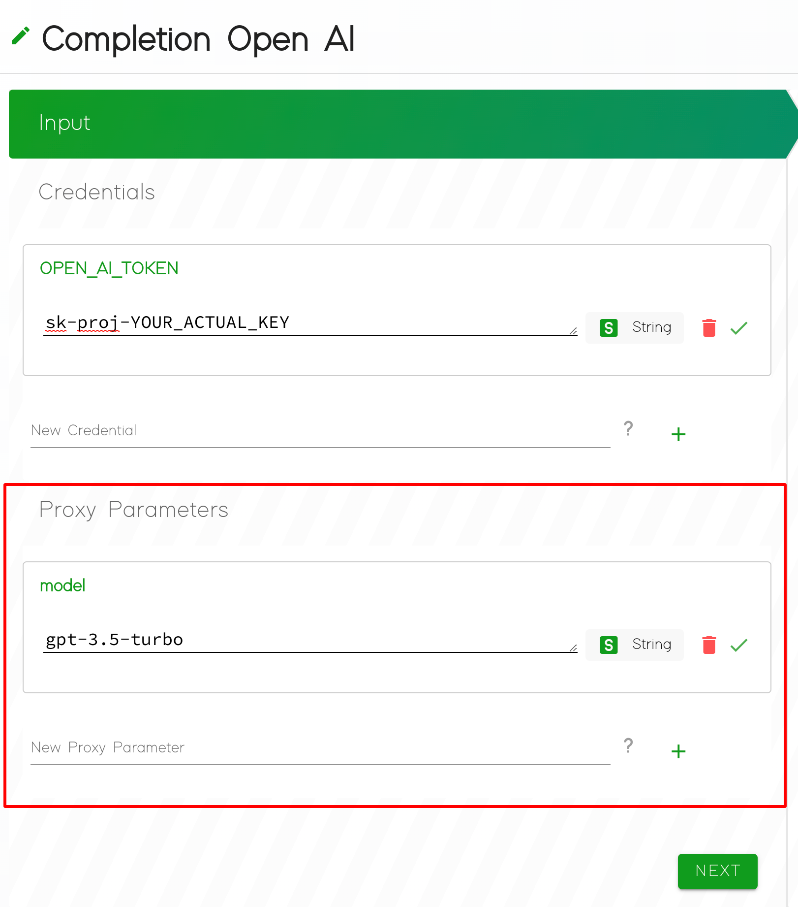Image resolution: width=798 pixels, height=907 pixels.
Task: Click the Completion Open AI title text
Action: 198,39
